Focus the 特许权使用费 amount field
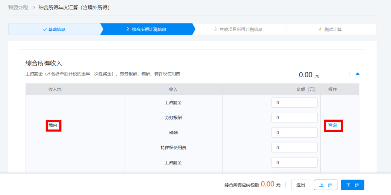391x195 pixels. pyautogui.click(x=294, y=147)
